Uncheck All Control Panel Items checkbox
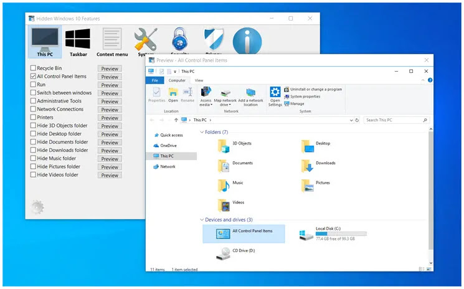Image resolution: width=464 pixels, height=289 pixels. tap(33, 77)
